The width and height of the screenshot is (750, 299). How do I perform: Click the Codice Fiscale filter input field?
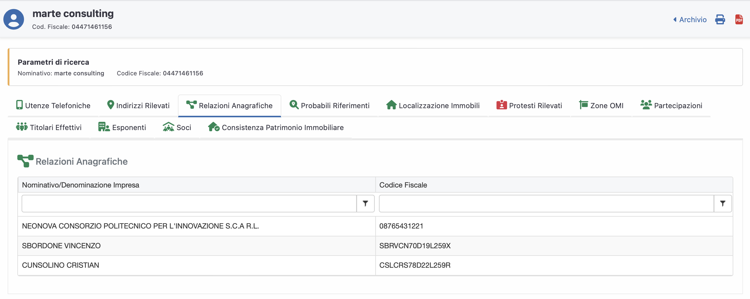(x=546, y=204)
